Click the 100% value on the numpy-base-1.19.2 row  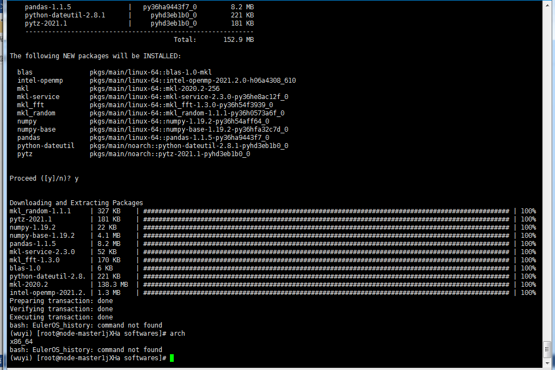click(528, 235)
